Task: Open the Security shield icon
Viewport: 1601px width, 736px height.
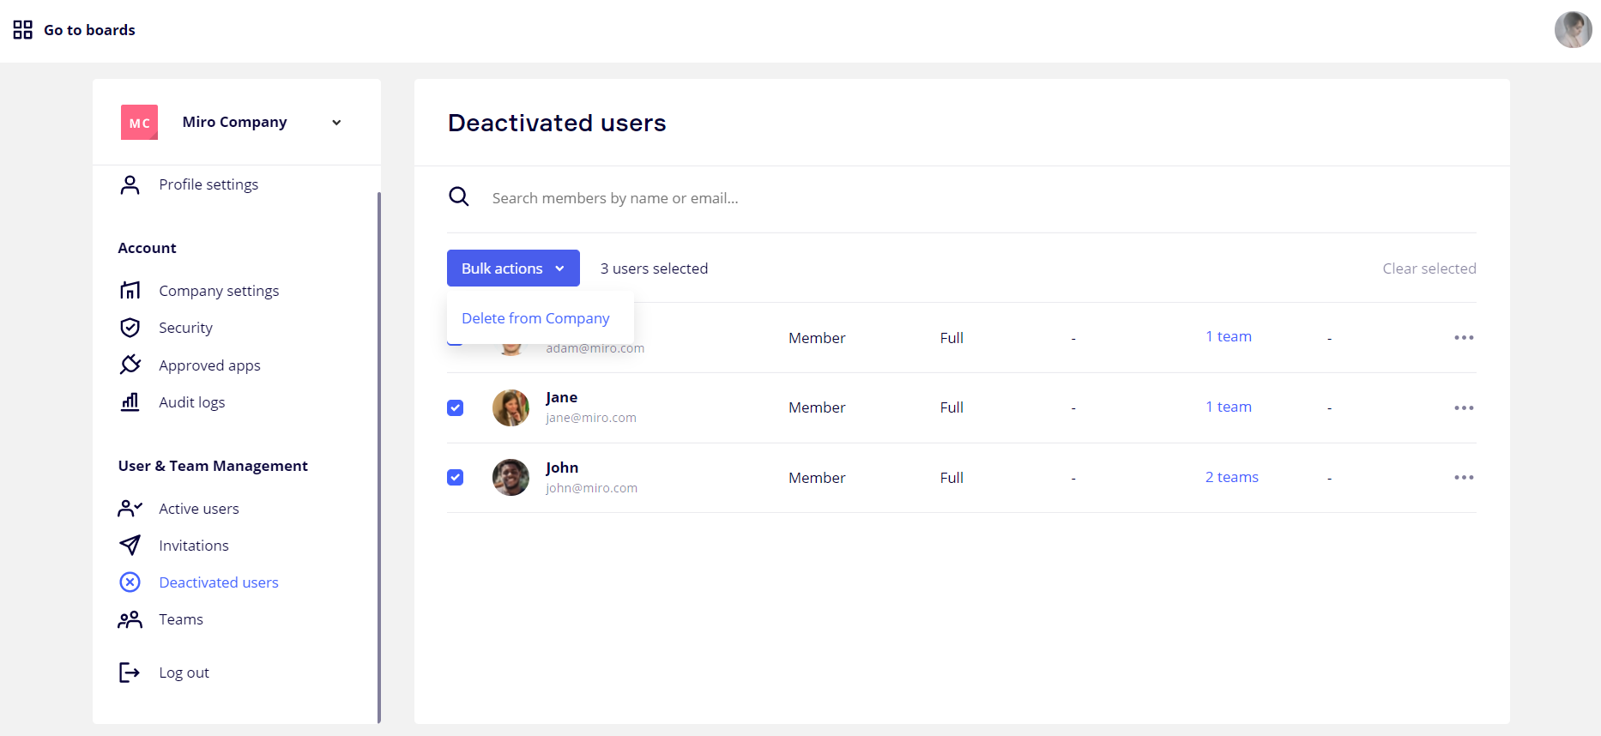Action: coord(130,328)
